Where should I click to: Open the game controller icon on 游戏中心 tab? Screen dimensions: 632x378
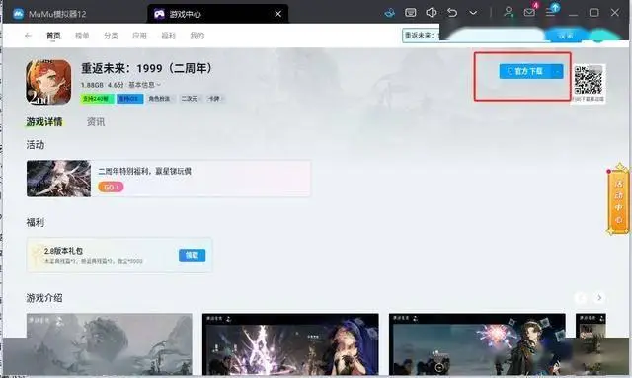(x=159, y=14)
